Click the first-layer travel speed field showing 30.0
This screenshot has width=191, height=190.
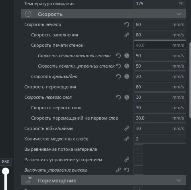tap(160, 118)
